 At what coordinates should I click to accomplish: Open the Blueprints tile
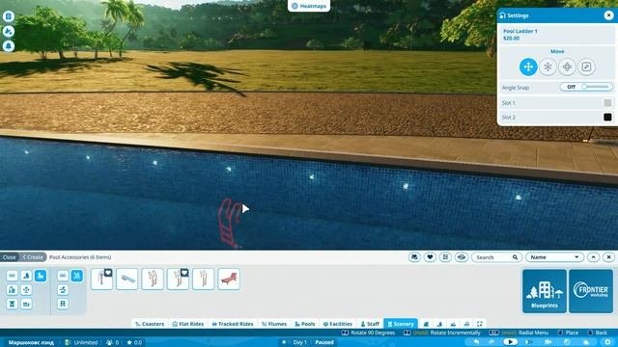tap(545, 291)
